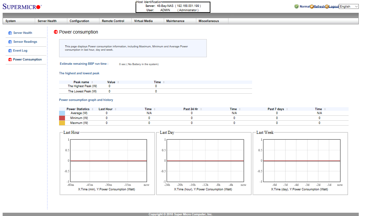Open the Virtual Media menu

[x=148, y=21]
